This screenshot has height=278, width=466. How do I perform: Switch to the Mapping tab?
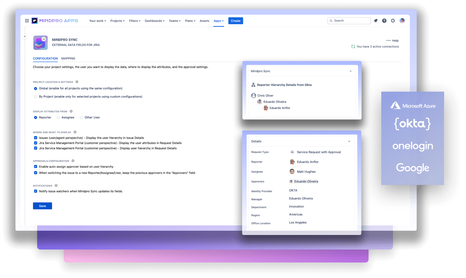[68, 59]
